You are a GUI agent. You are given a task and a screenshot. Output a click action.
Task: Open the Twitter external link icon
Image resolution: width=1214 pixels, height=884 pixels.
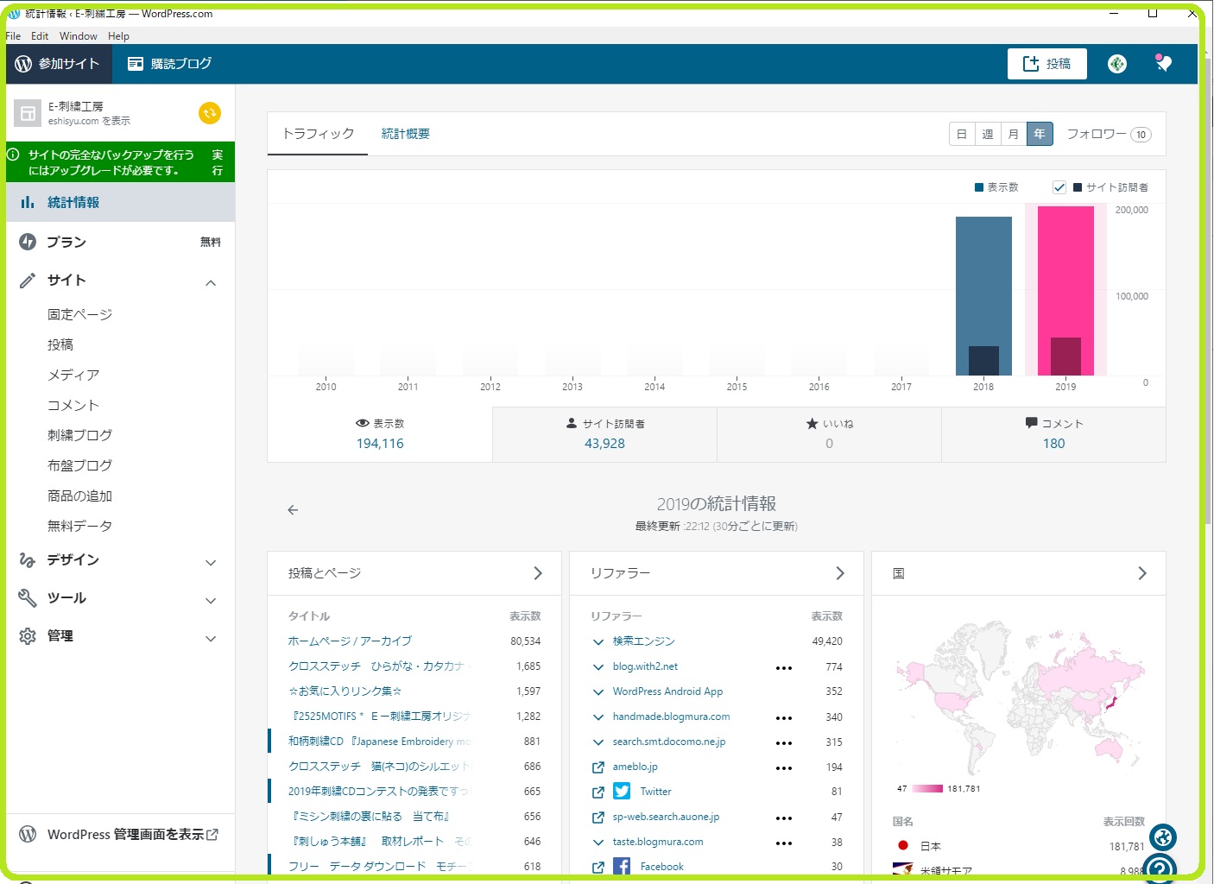598,792
